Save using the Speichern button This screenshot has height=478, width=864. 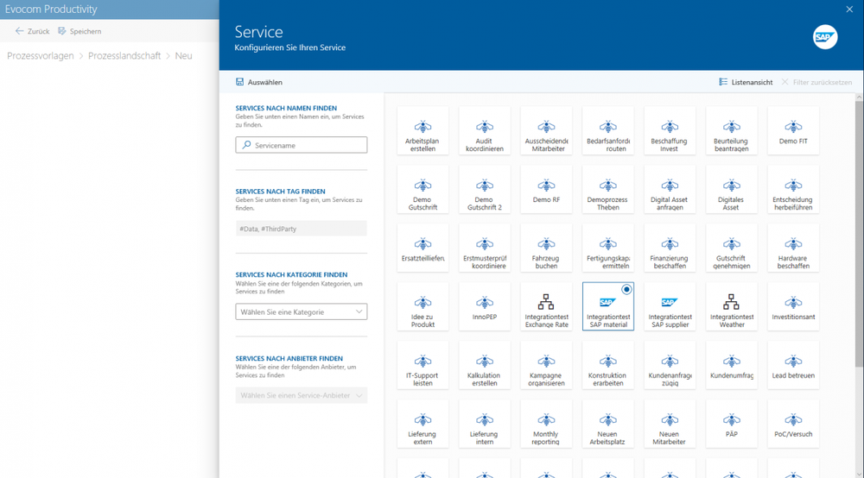tap(79, 31)
